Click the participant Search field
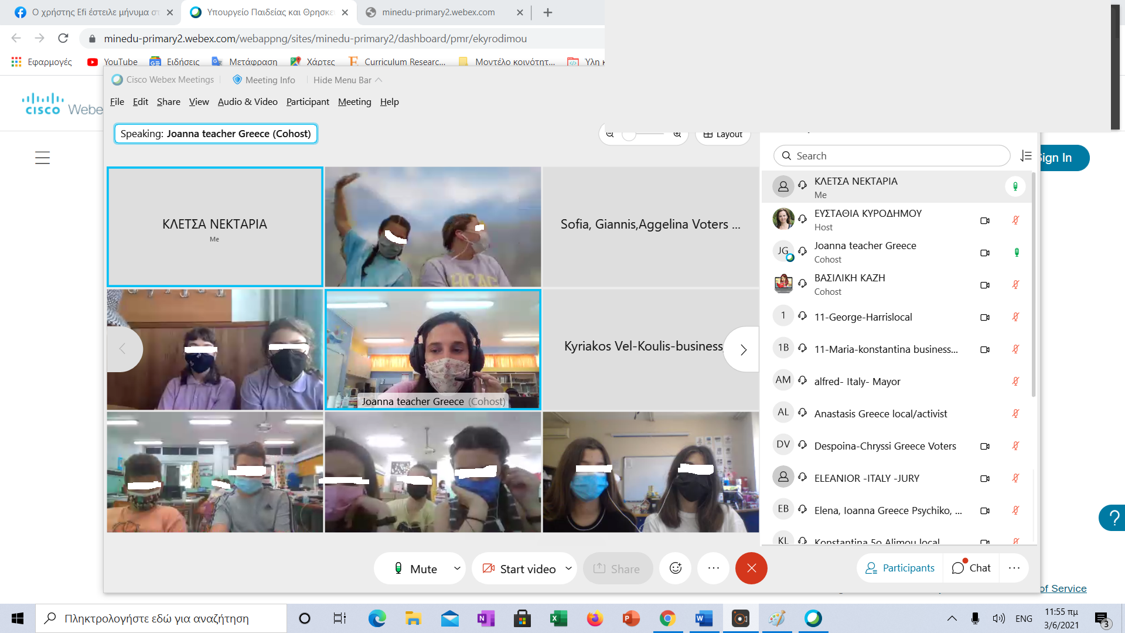Screen dimensions: 1125x633 [892, 156]
